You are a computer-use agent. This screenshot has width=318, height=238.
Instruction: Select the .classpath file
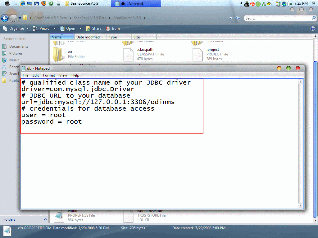144,55
